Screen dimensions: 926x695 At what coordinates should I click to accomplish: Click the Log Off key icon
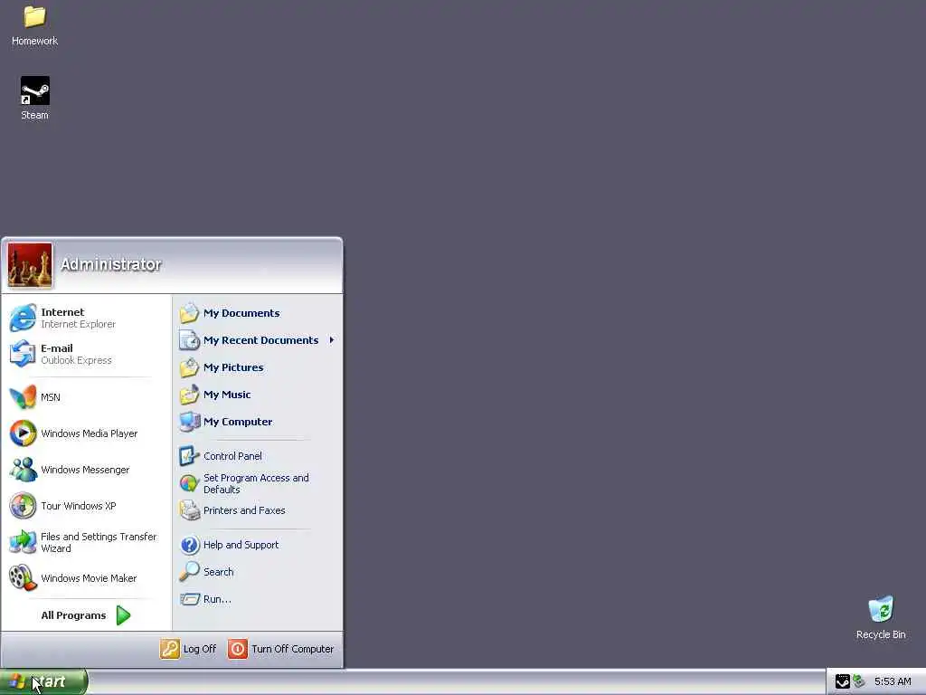[x=169, y=649]
